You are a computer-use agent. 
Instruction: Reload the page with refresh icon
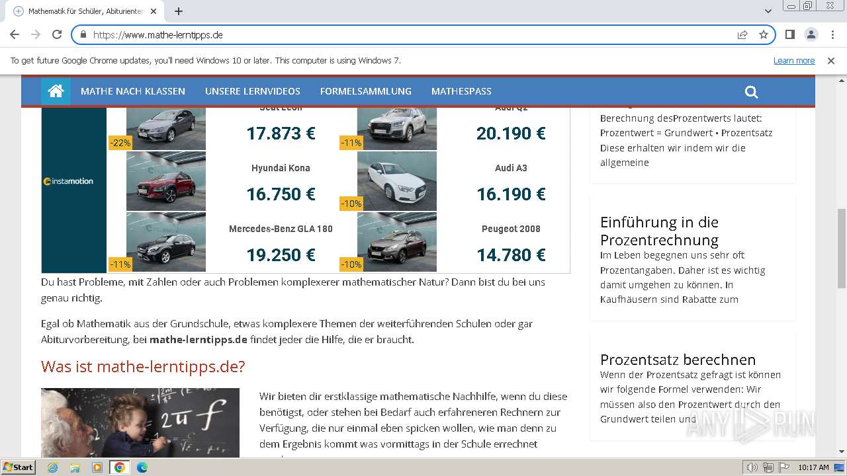point(57,34)
